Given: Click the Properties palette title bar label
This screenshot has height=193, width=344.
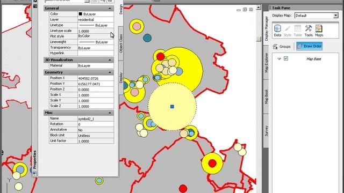Looking at the screenshot, I should pyautogui.click(x=34, y=160).
